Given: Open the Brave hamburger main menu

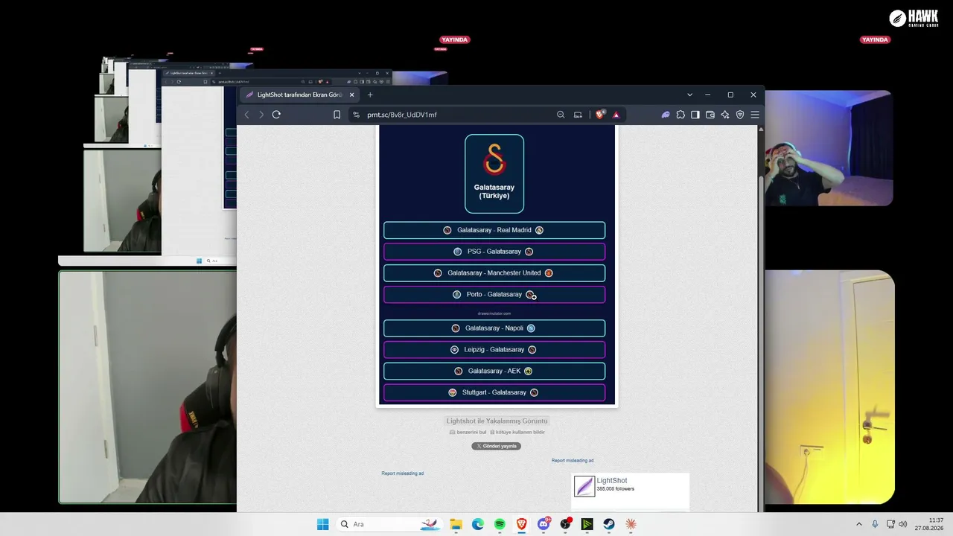Looking at the screenshot, I should [755, 115].
